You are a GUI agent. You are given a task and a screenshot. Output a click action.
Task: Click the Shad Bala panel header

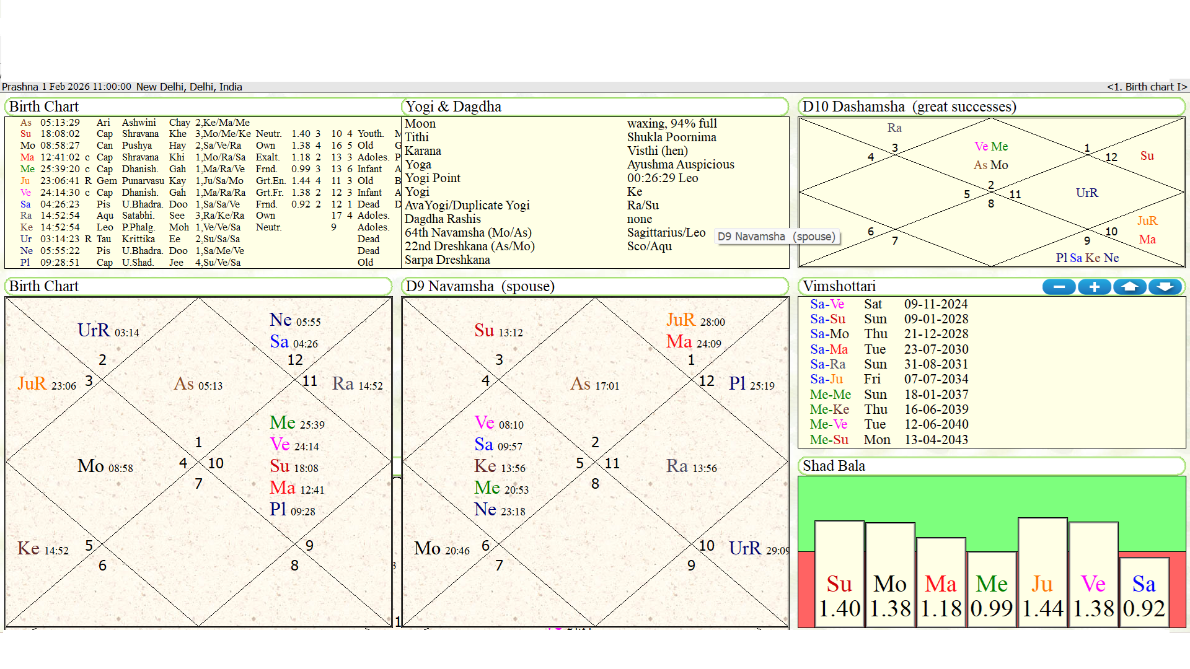tap(833, 466)
